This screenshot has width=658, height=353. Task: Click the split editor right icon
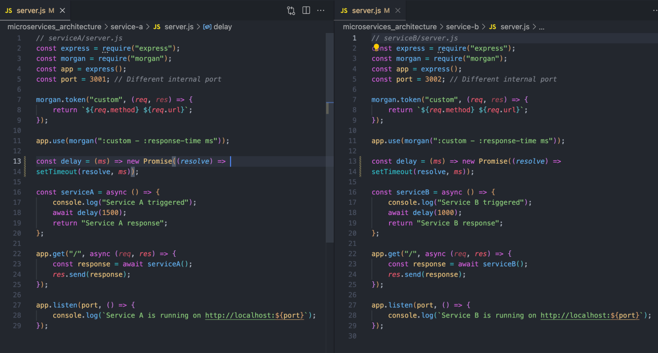(x=306, y=11)
